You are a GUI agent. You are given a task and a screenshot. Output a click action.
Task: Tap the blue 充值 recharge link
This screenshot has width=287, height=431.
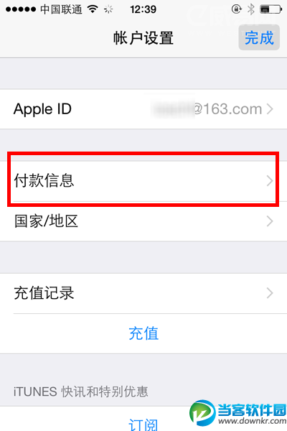coord(143,333)
